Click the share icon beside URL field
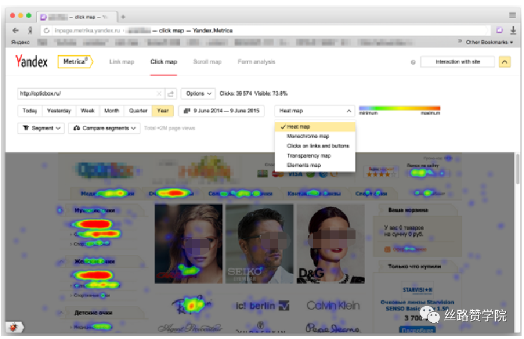 pyautogui.click(x=171, y=94)
